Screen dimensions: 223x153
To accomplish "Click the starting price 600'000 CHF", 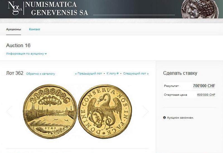I will [206, 95].
